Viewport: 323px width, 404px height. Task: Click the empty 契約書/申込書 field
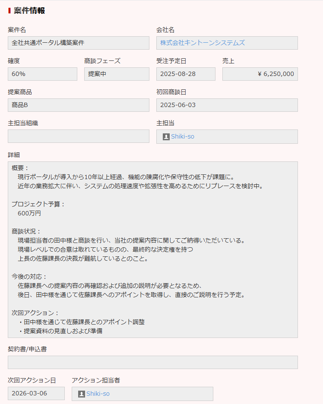click(x=152, y=362)
